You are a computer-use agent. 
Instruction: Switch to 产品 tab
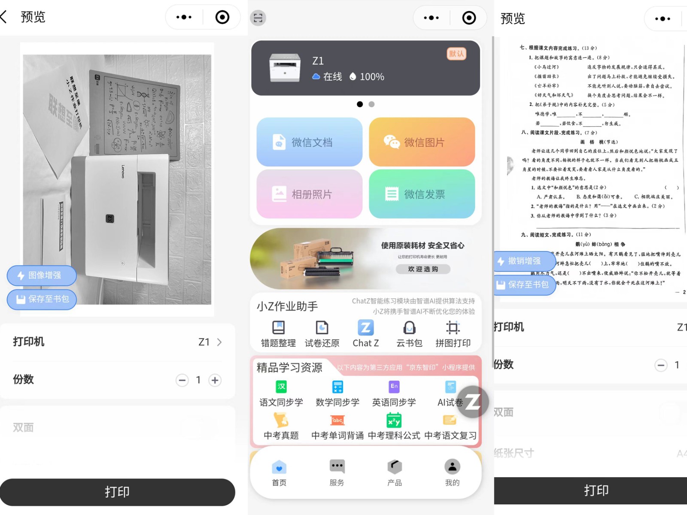pyautogui.click(x=395, y=473)
